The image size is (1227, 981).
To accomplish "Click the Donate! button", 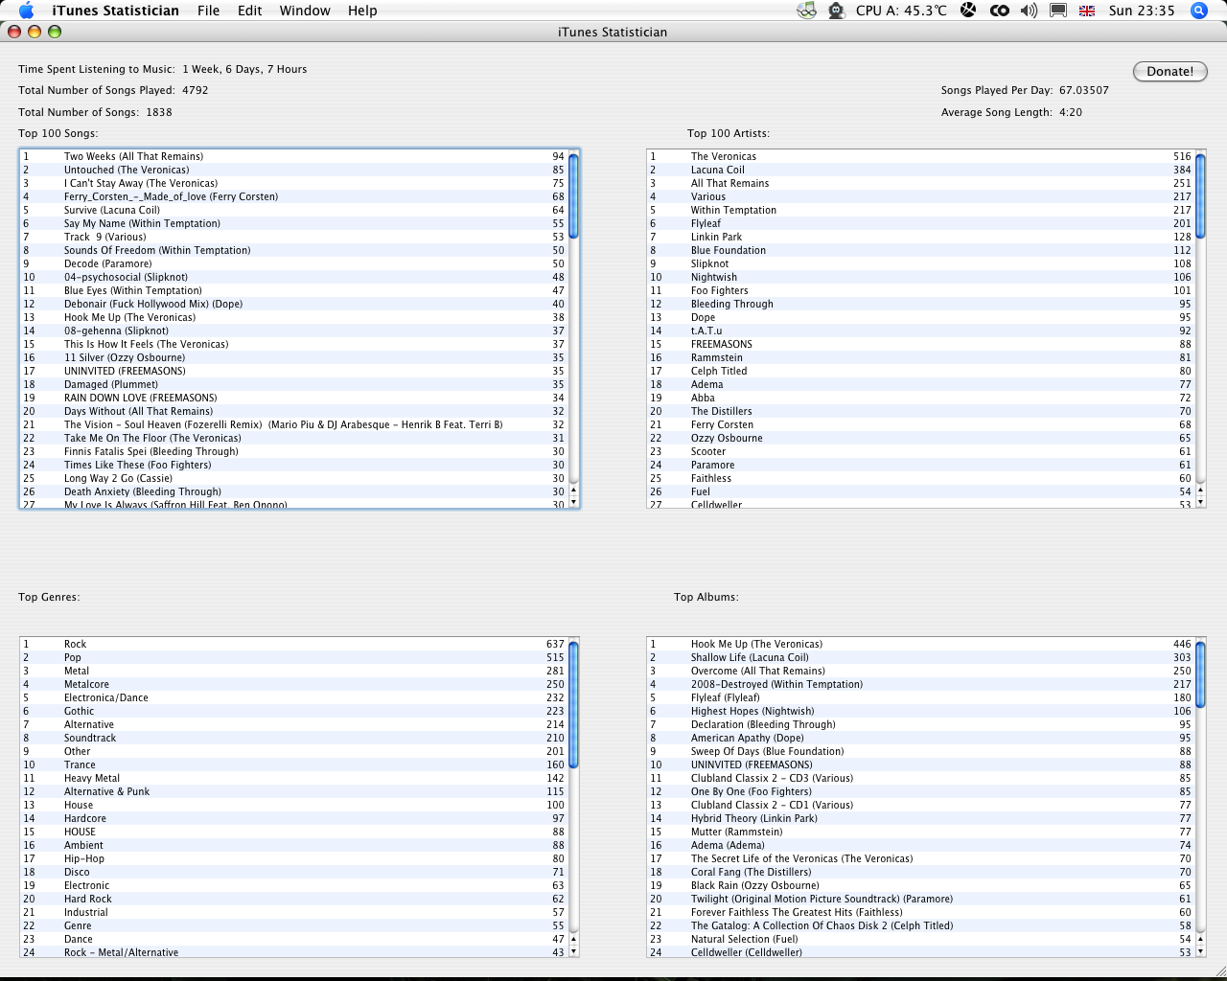I will [1170, 71].
